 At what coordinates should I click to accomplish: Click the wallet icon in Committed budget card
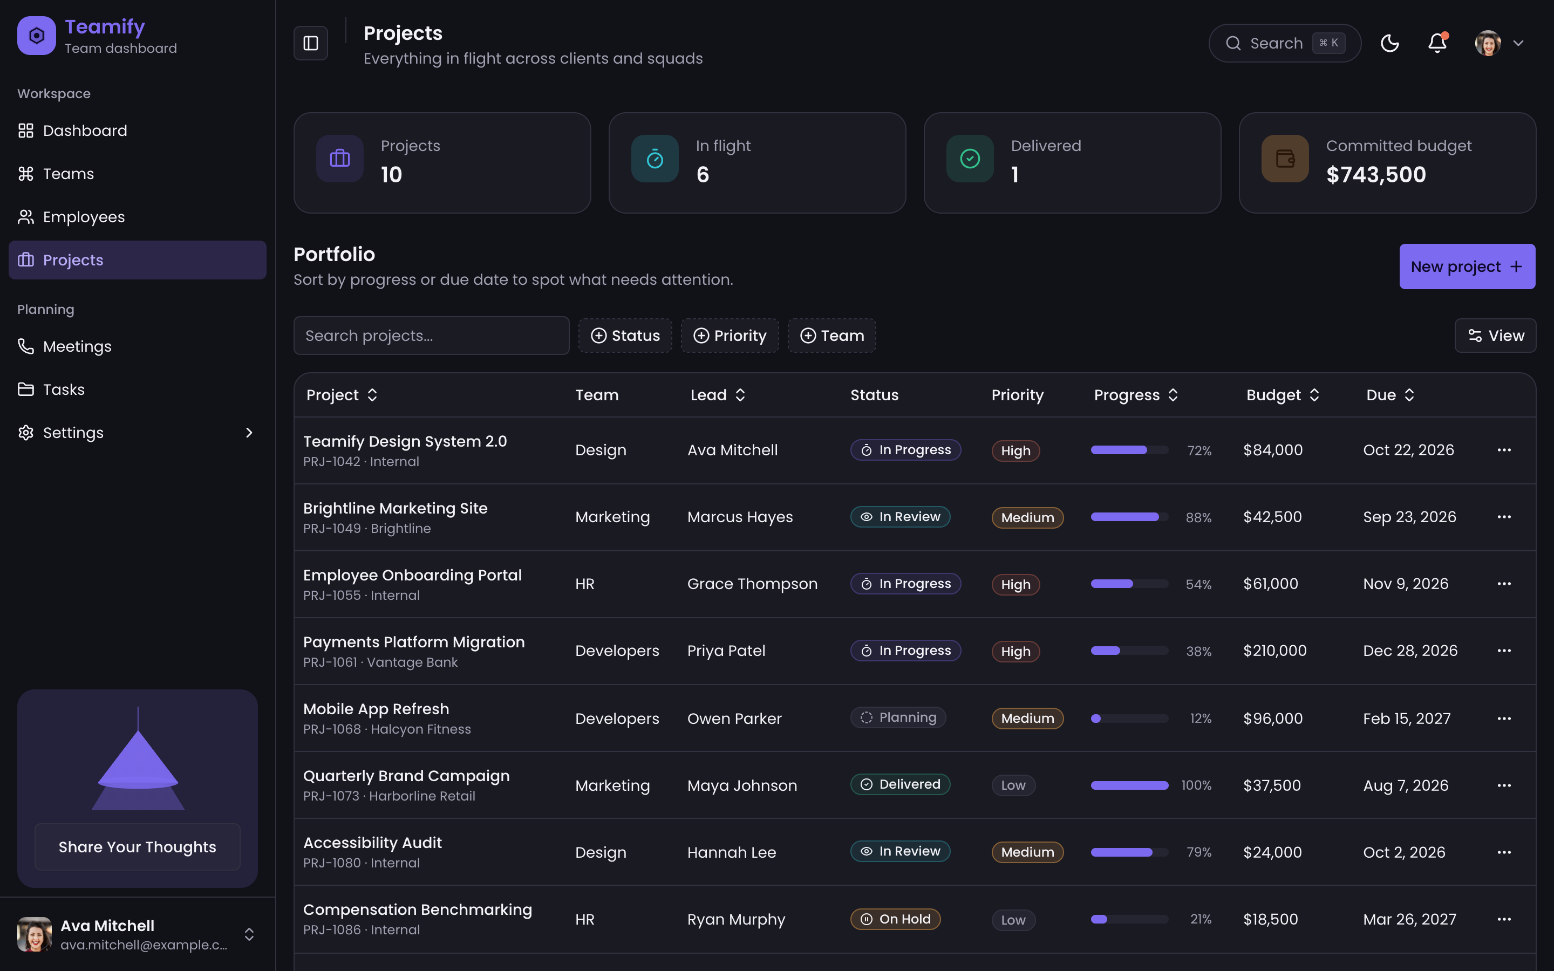[x=1285, y=159]
